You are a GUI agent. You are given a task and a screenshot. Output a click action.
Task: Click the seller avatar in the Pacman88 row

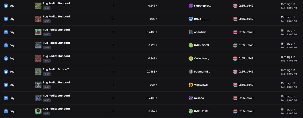pos(235,72)
